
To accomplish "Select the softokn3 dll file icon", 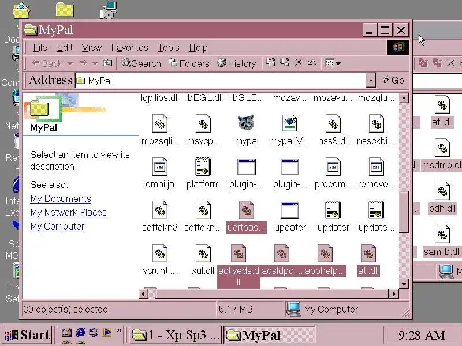I will point(160,210).
